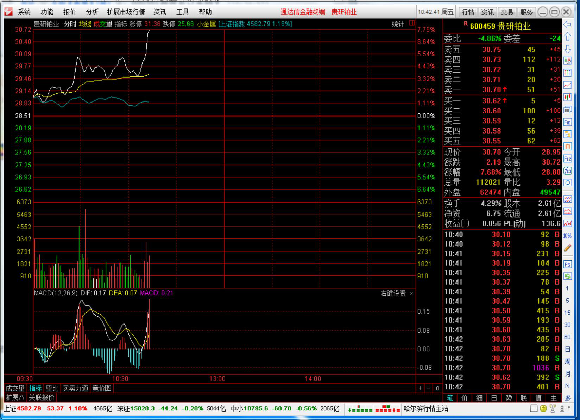Open the 分析 menu

[x=92, y=12]
